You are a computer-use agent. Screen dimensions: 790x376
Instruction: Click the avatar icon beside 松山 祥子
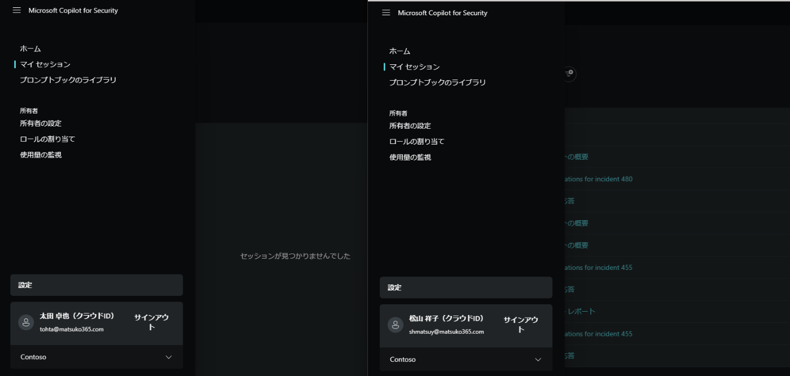(395, 325)
